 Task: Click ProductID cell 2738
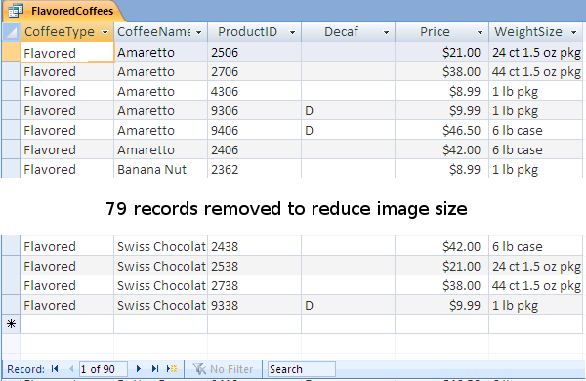(255, 285)
